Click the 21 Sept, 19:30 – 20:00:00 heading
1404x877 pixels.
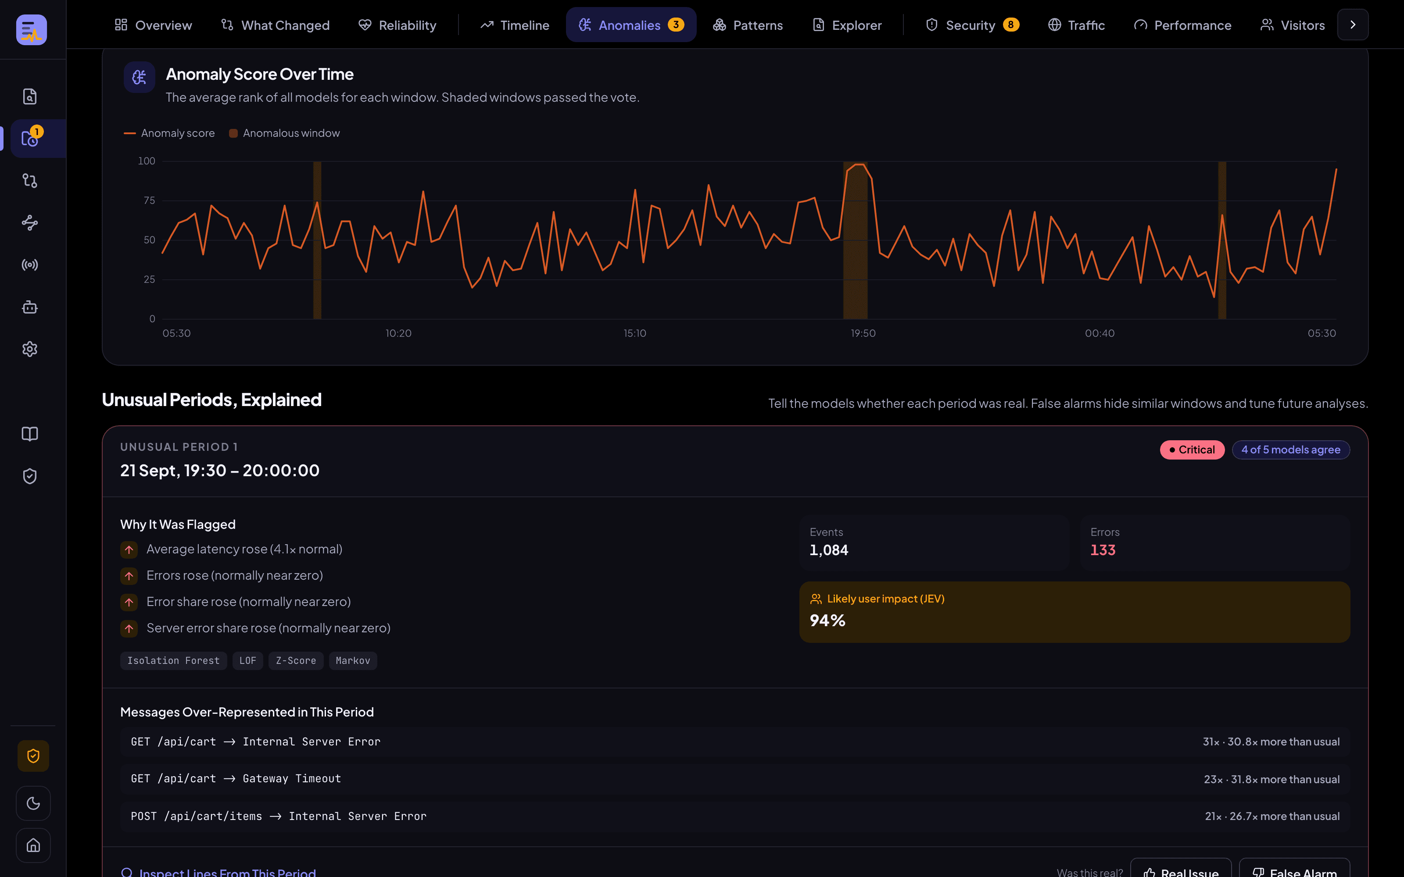click(x=220, y=471)
